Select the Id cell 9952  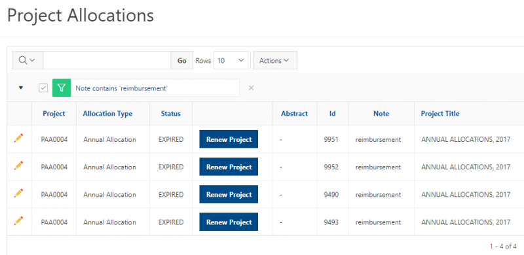pyautogui.click(x=331, y=167)
